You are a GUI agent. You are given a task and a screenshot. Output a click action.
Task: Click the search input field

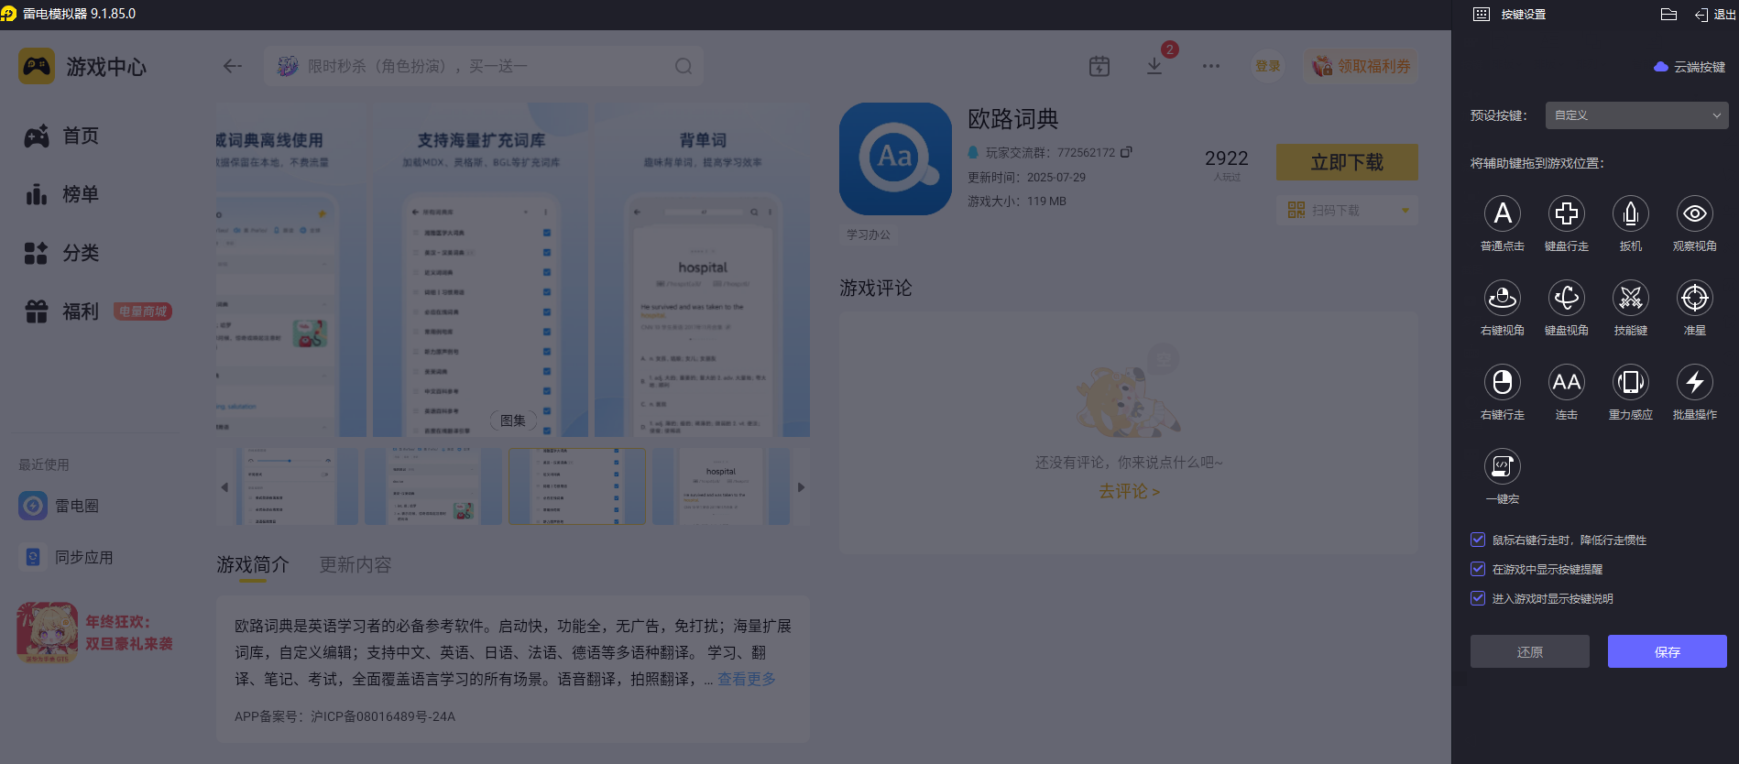click(x=484, y=66)
